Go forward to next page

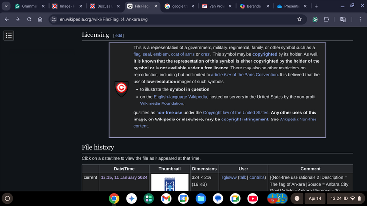[18, 19]
